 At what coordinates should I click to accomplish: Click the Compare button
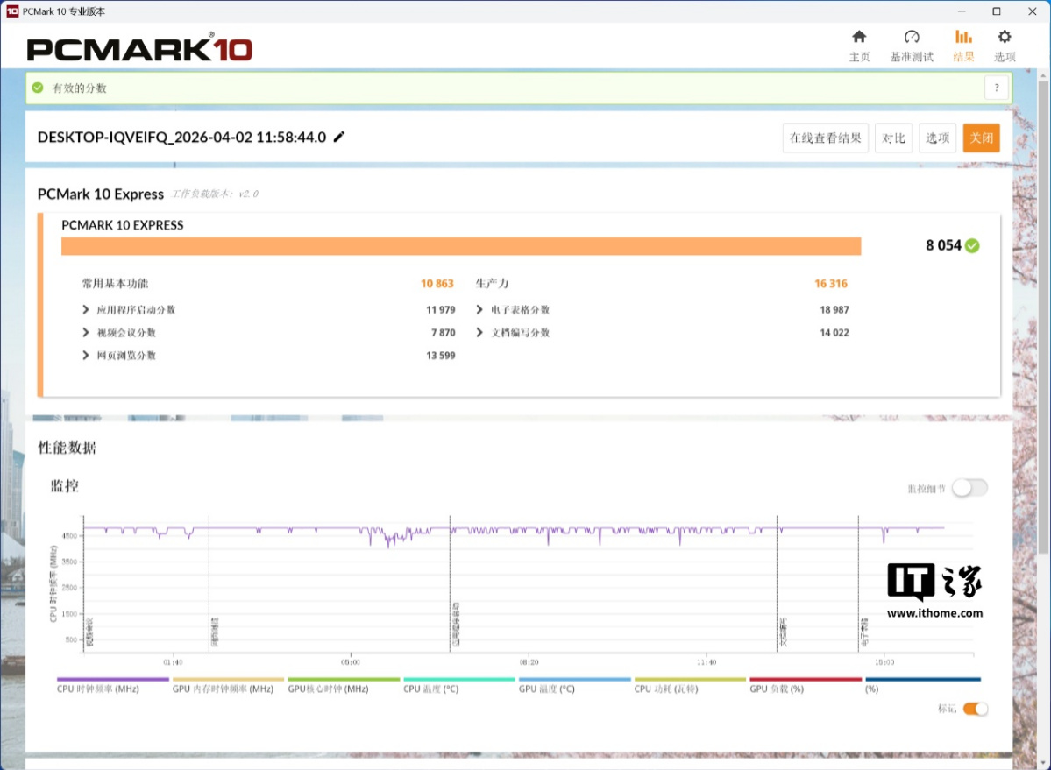[x=893, y=138]
